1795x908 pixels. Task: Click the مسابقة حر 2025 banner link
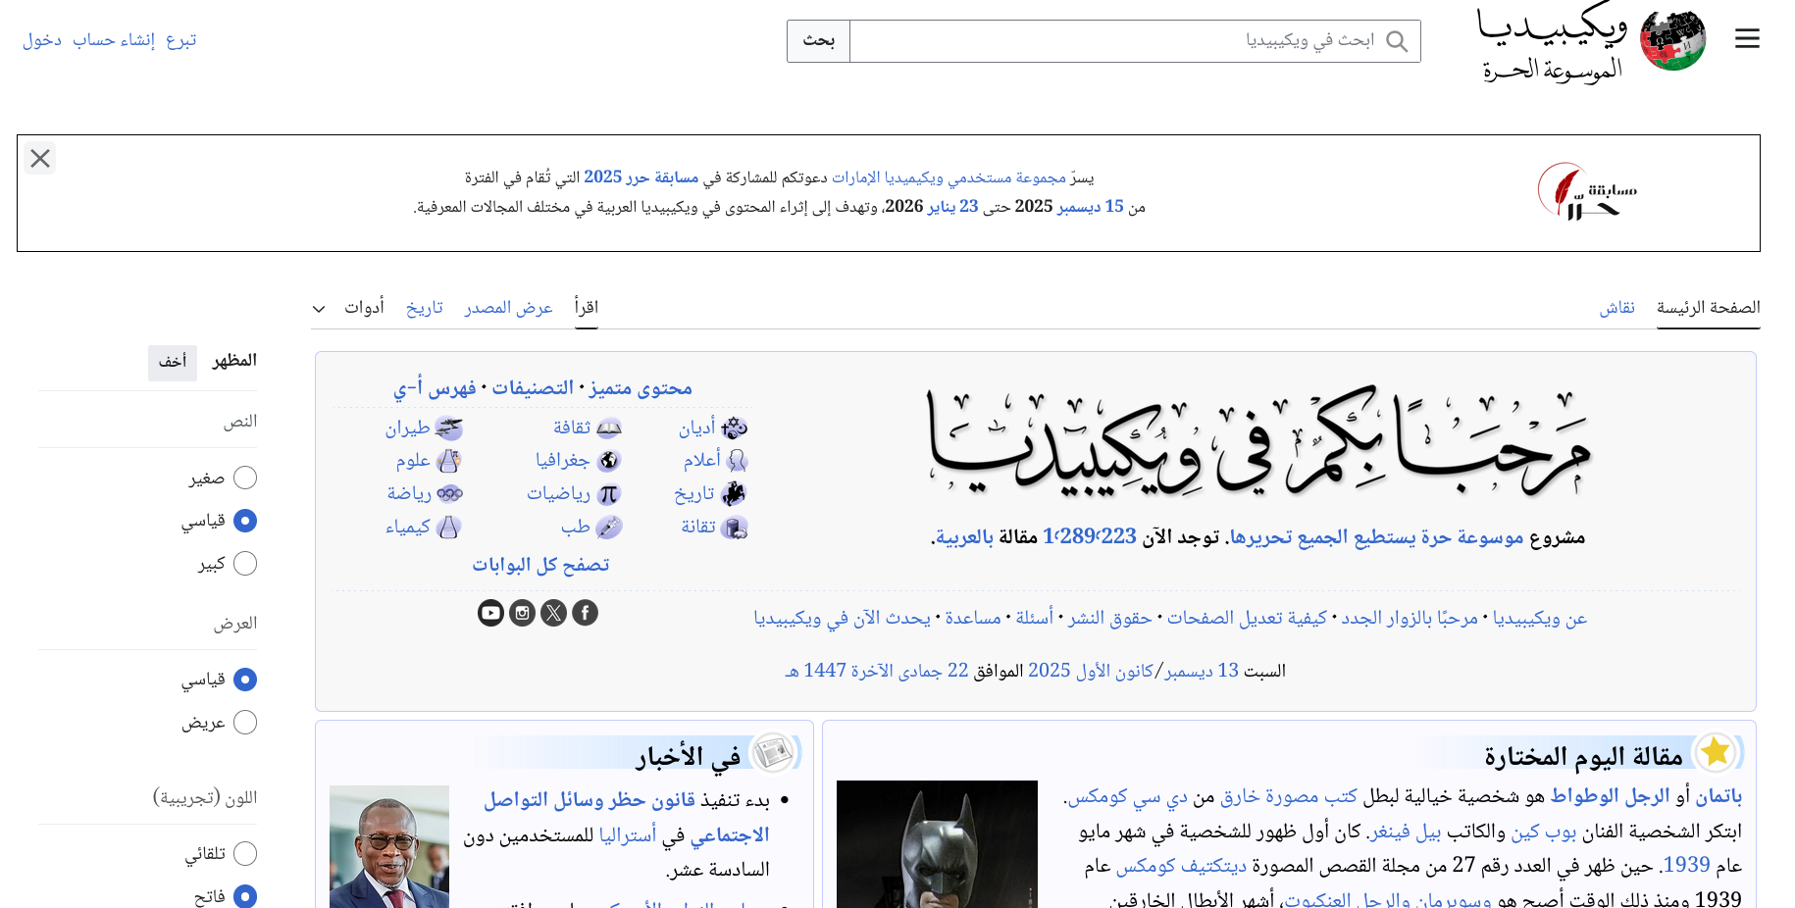point(641,177)
